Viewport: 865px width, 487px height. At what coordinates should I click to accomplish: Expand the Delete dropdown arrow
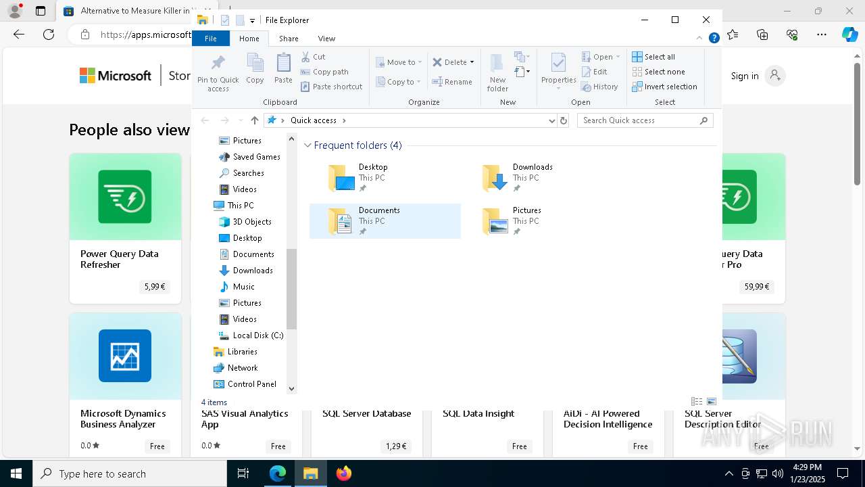click(x=472, y=62)
